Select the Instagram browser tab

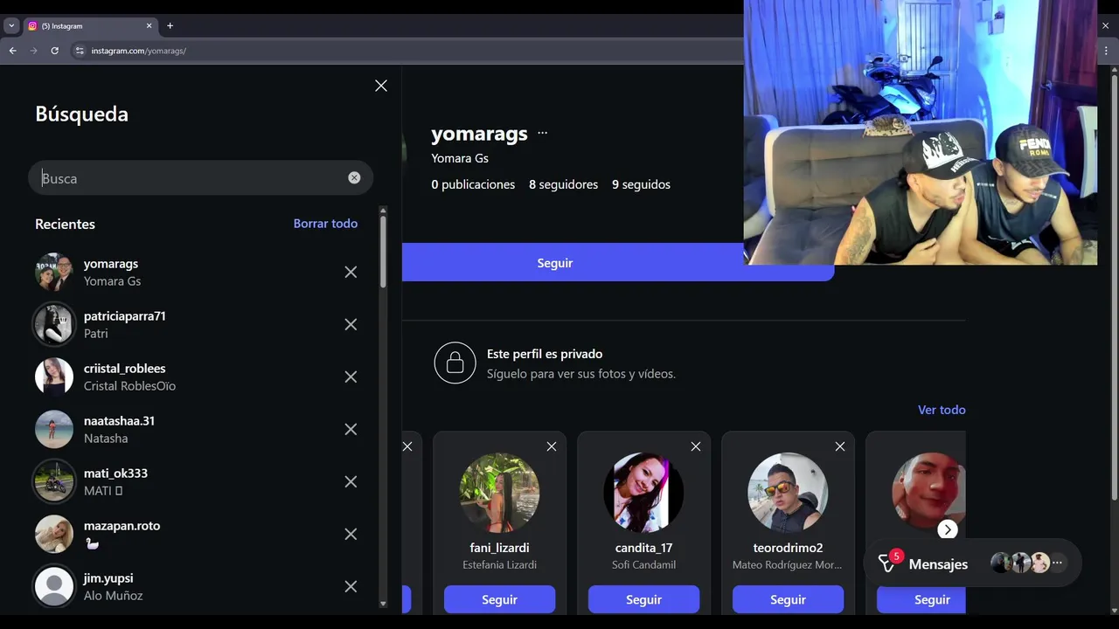click(90, 25)
